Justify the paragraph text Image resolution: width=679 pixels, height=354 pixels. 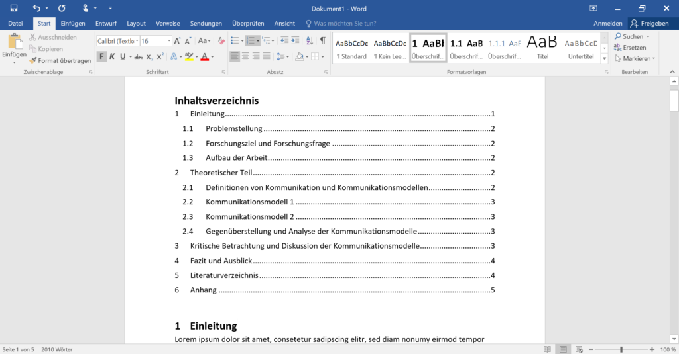[267, 56]
